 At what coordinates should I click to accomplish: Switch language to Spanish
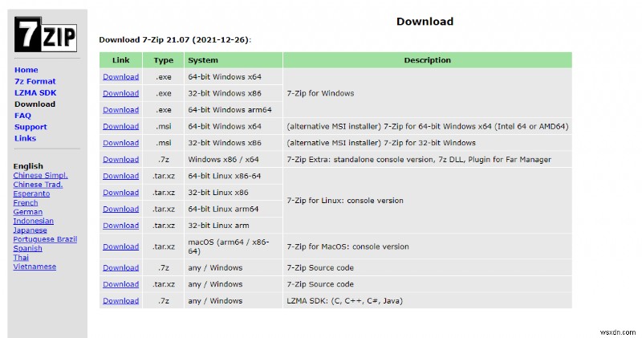pos(27,248)
